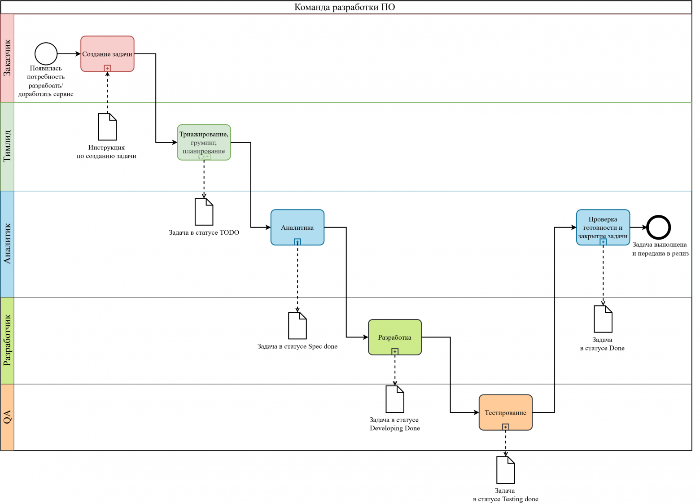This screenshot has width=700, height=503.
Task: Click the Разработчик lane header
Action: click(x=7, y=340)
